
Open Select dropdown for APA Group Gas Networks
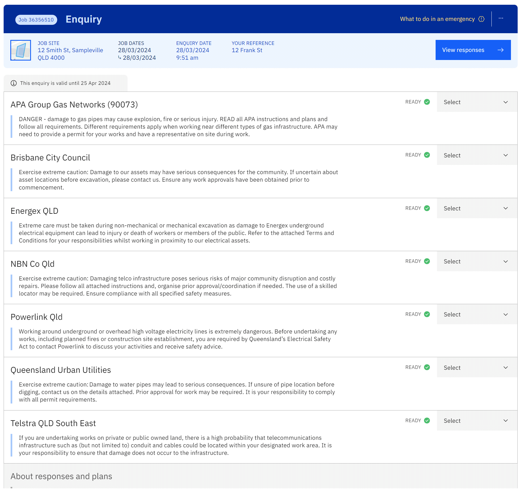pyautogui.click(x=477, y=102)
